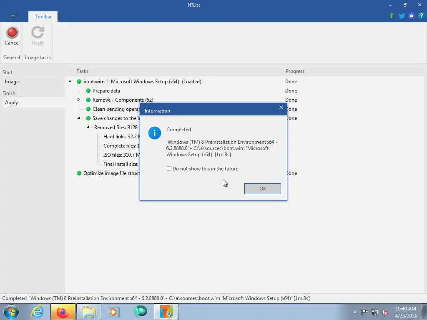This screenshot has width=427, height=320.
Task: Click the green update arrow icon
Action: (x=391, y=16)
